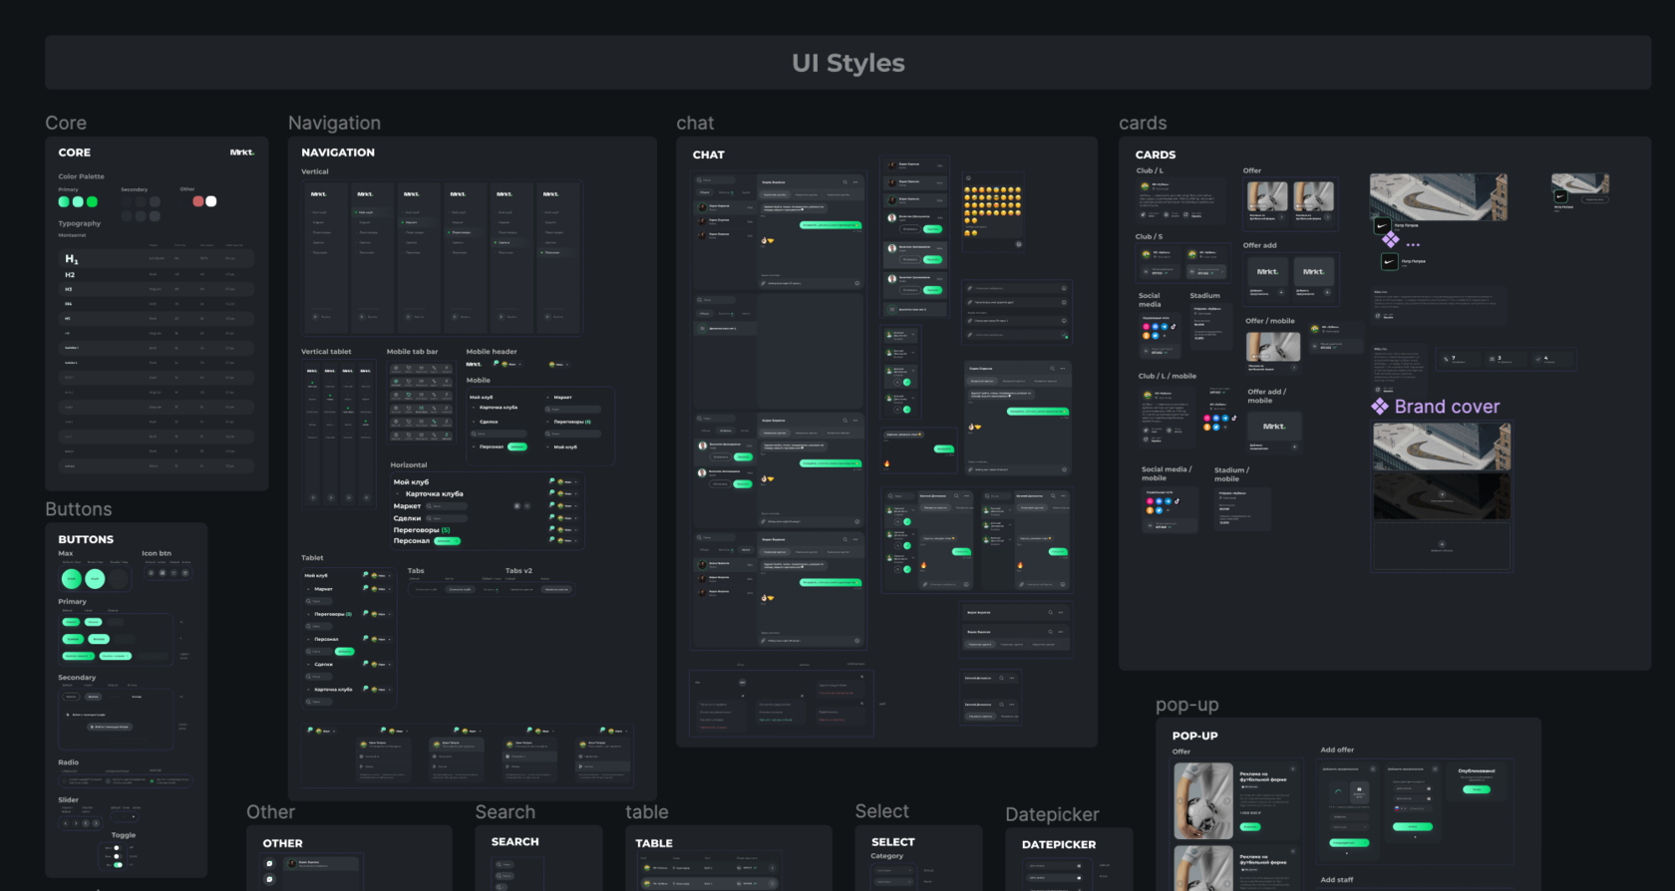
Task: Select Сделки in the Horizontal navigation
Action: [x=407, y=518]
